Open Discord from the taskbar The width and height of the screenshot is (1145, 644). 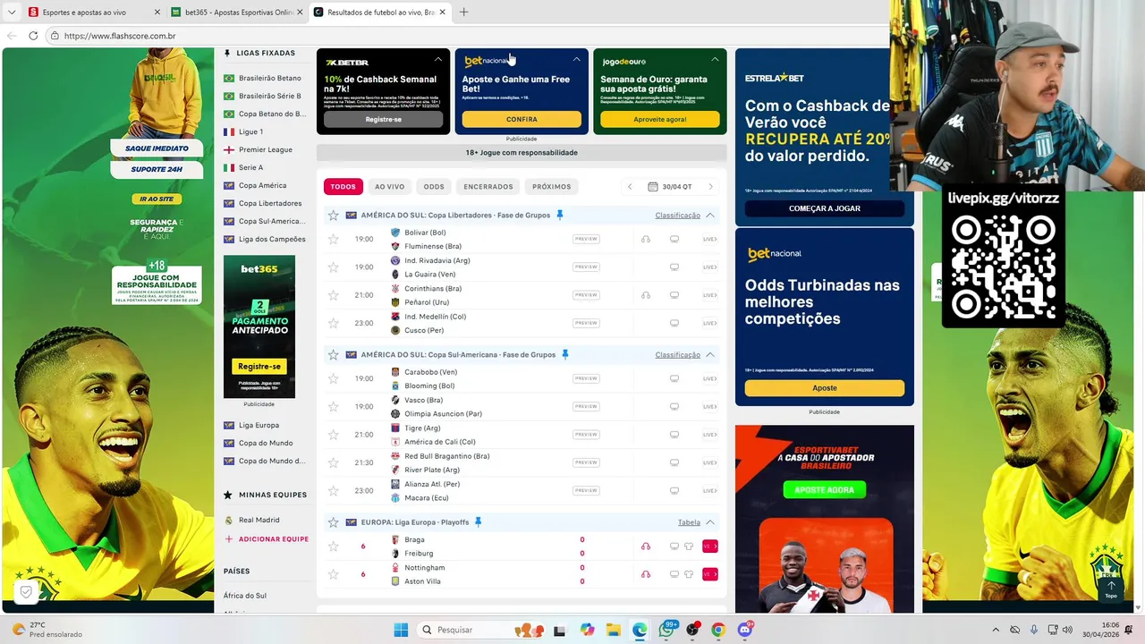coord(744,630)
